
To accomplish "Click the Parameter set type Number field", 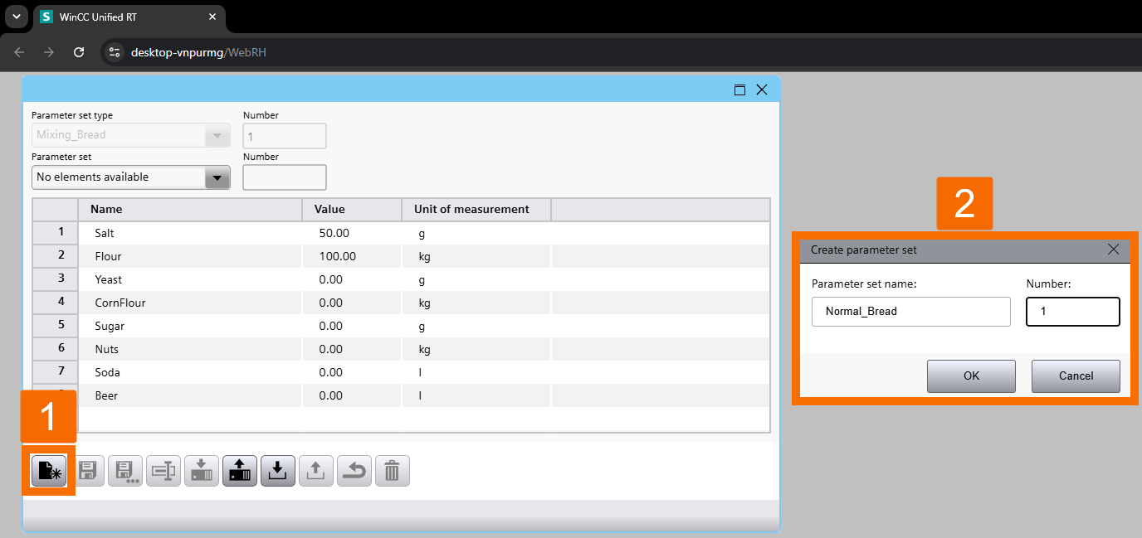I will [x=285, y=136].
